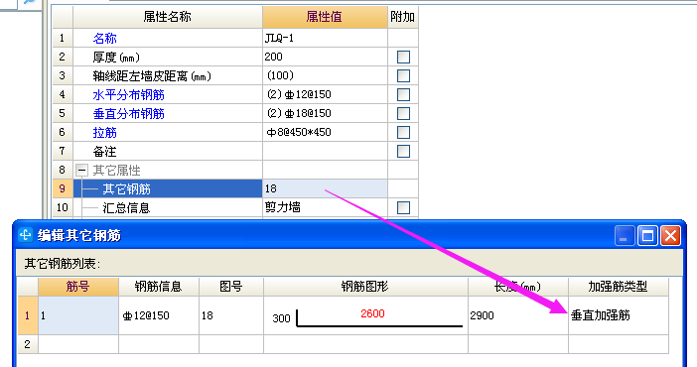Tick the 附加 checkbox for 拉筋
This screenshot has height=367, width=697.
403,132
